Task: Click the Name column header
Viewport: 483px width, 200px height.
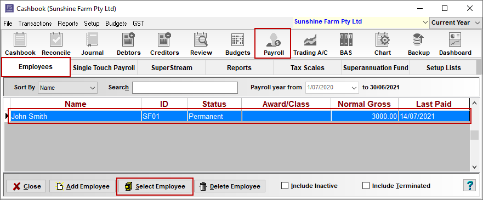Action: click(x=76, y=104)
